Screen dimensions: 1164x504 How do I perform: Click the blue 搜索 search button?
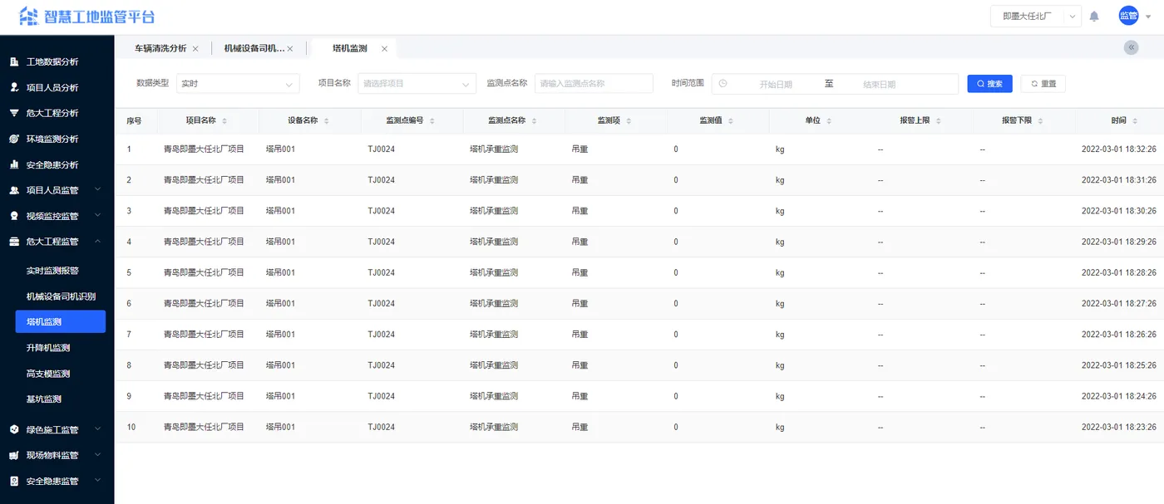[x=989, y=84]
